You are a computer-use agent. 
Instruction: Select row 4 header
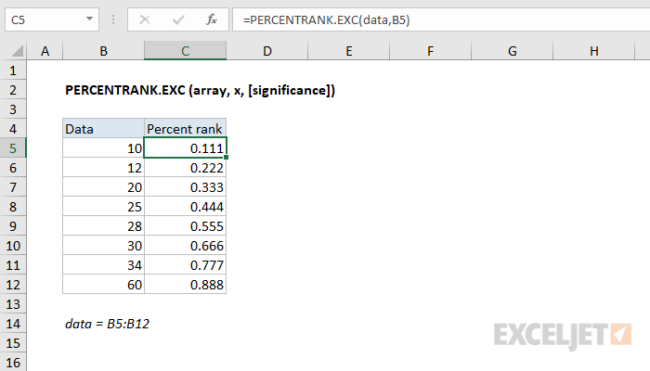[13, 129]
